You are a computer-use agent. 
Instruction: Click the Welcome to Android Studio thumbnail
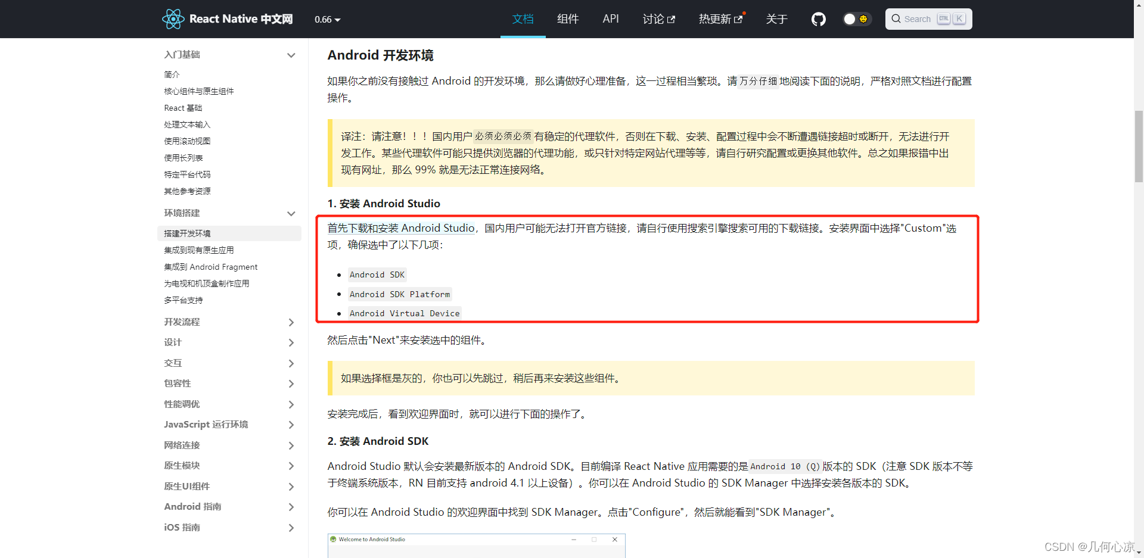coord(476,545)
